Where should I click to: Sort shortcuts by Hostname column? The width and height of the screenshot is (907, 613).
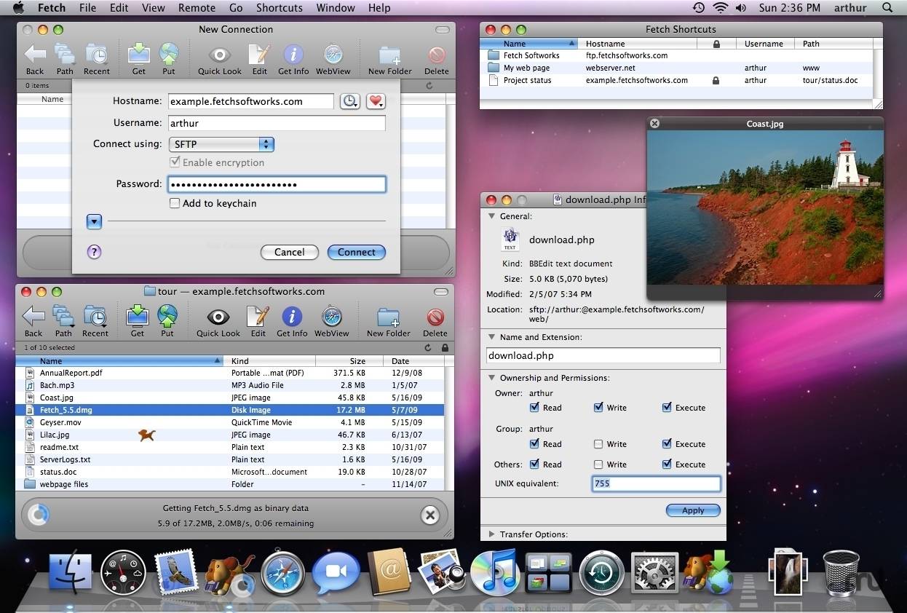638,44
